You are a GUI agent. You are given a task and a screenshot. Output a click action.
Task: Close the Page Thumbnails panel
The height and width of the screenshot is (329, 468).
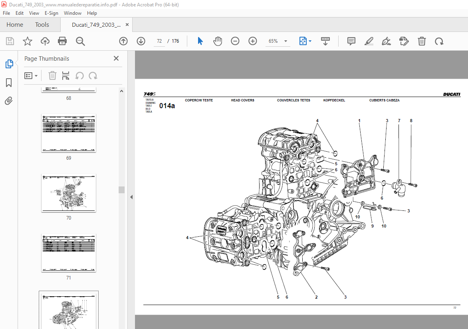coord(116,59)
